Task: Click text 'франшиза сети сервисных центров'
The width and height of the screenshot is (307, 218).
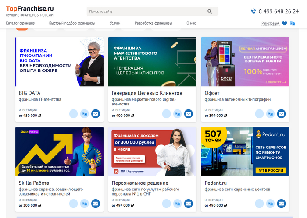Action: pyautogui.click(x=237, y=189)
